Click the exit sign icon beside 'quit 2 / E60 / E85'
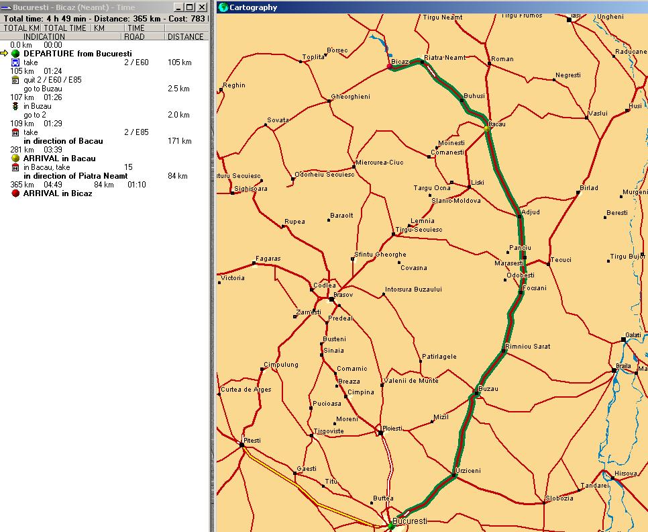The width and height of the screenshot is (648, 532). 15,80
